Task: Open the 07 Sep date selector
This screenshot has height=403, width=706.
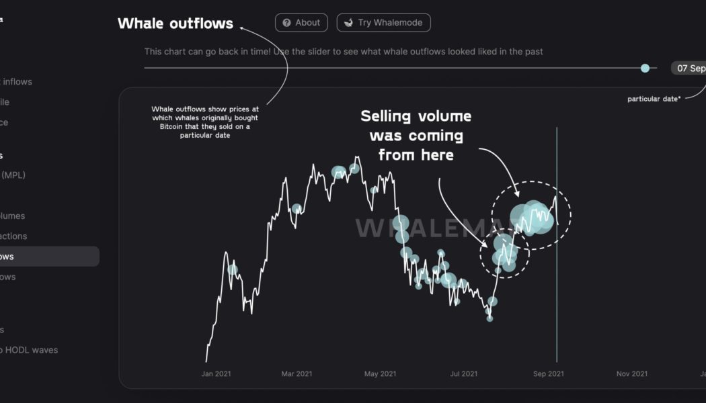Action: click(691, 68)
